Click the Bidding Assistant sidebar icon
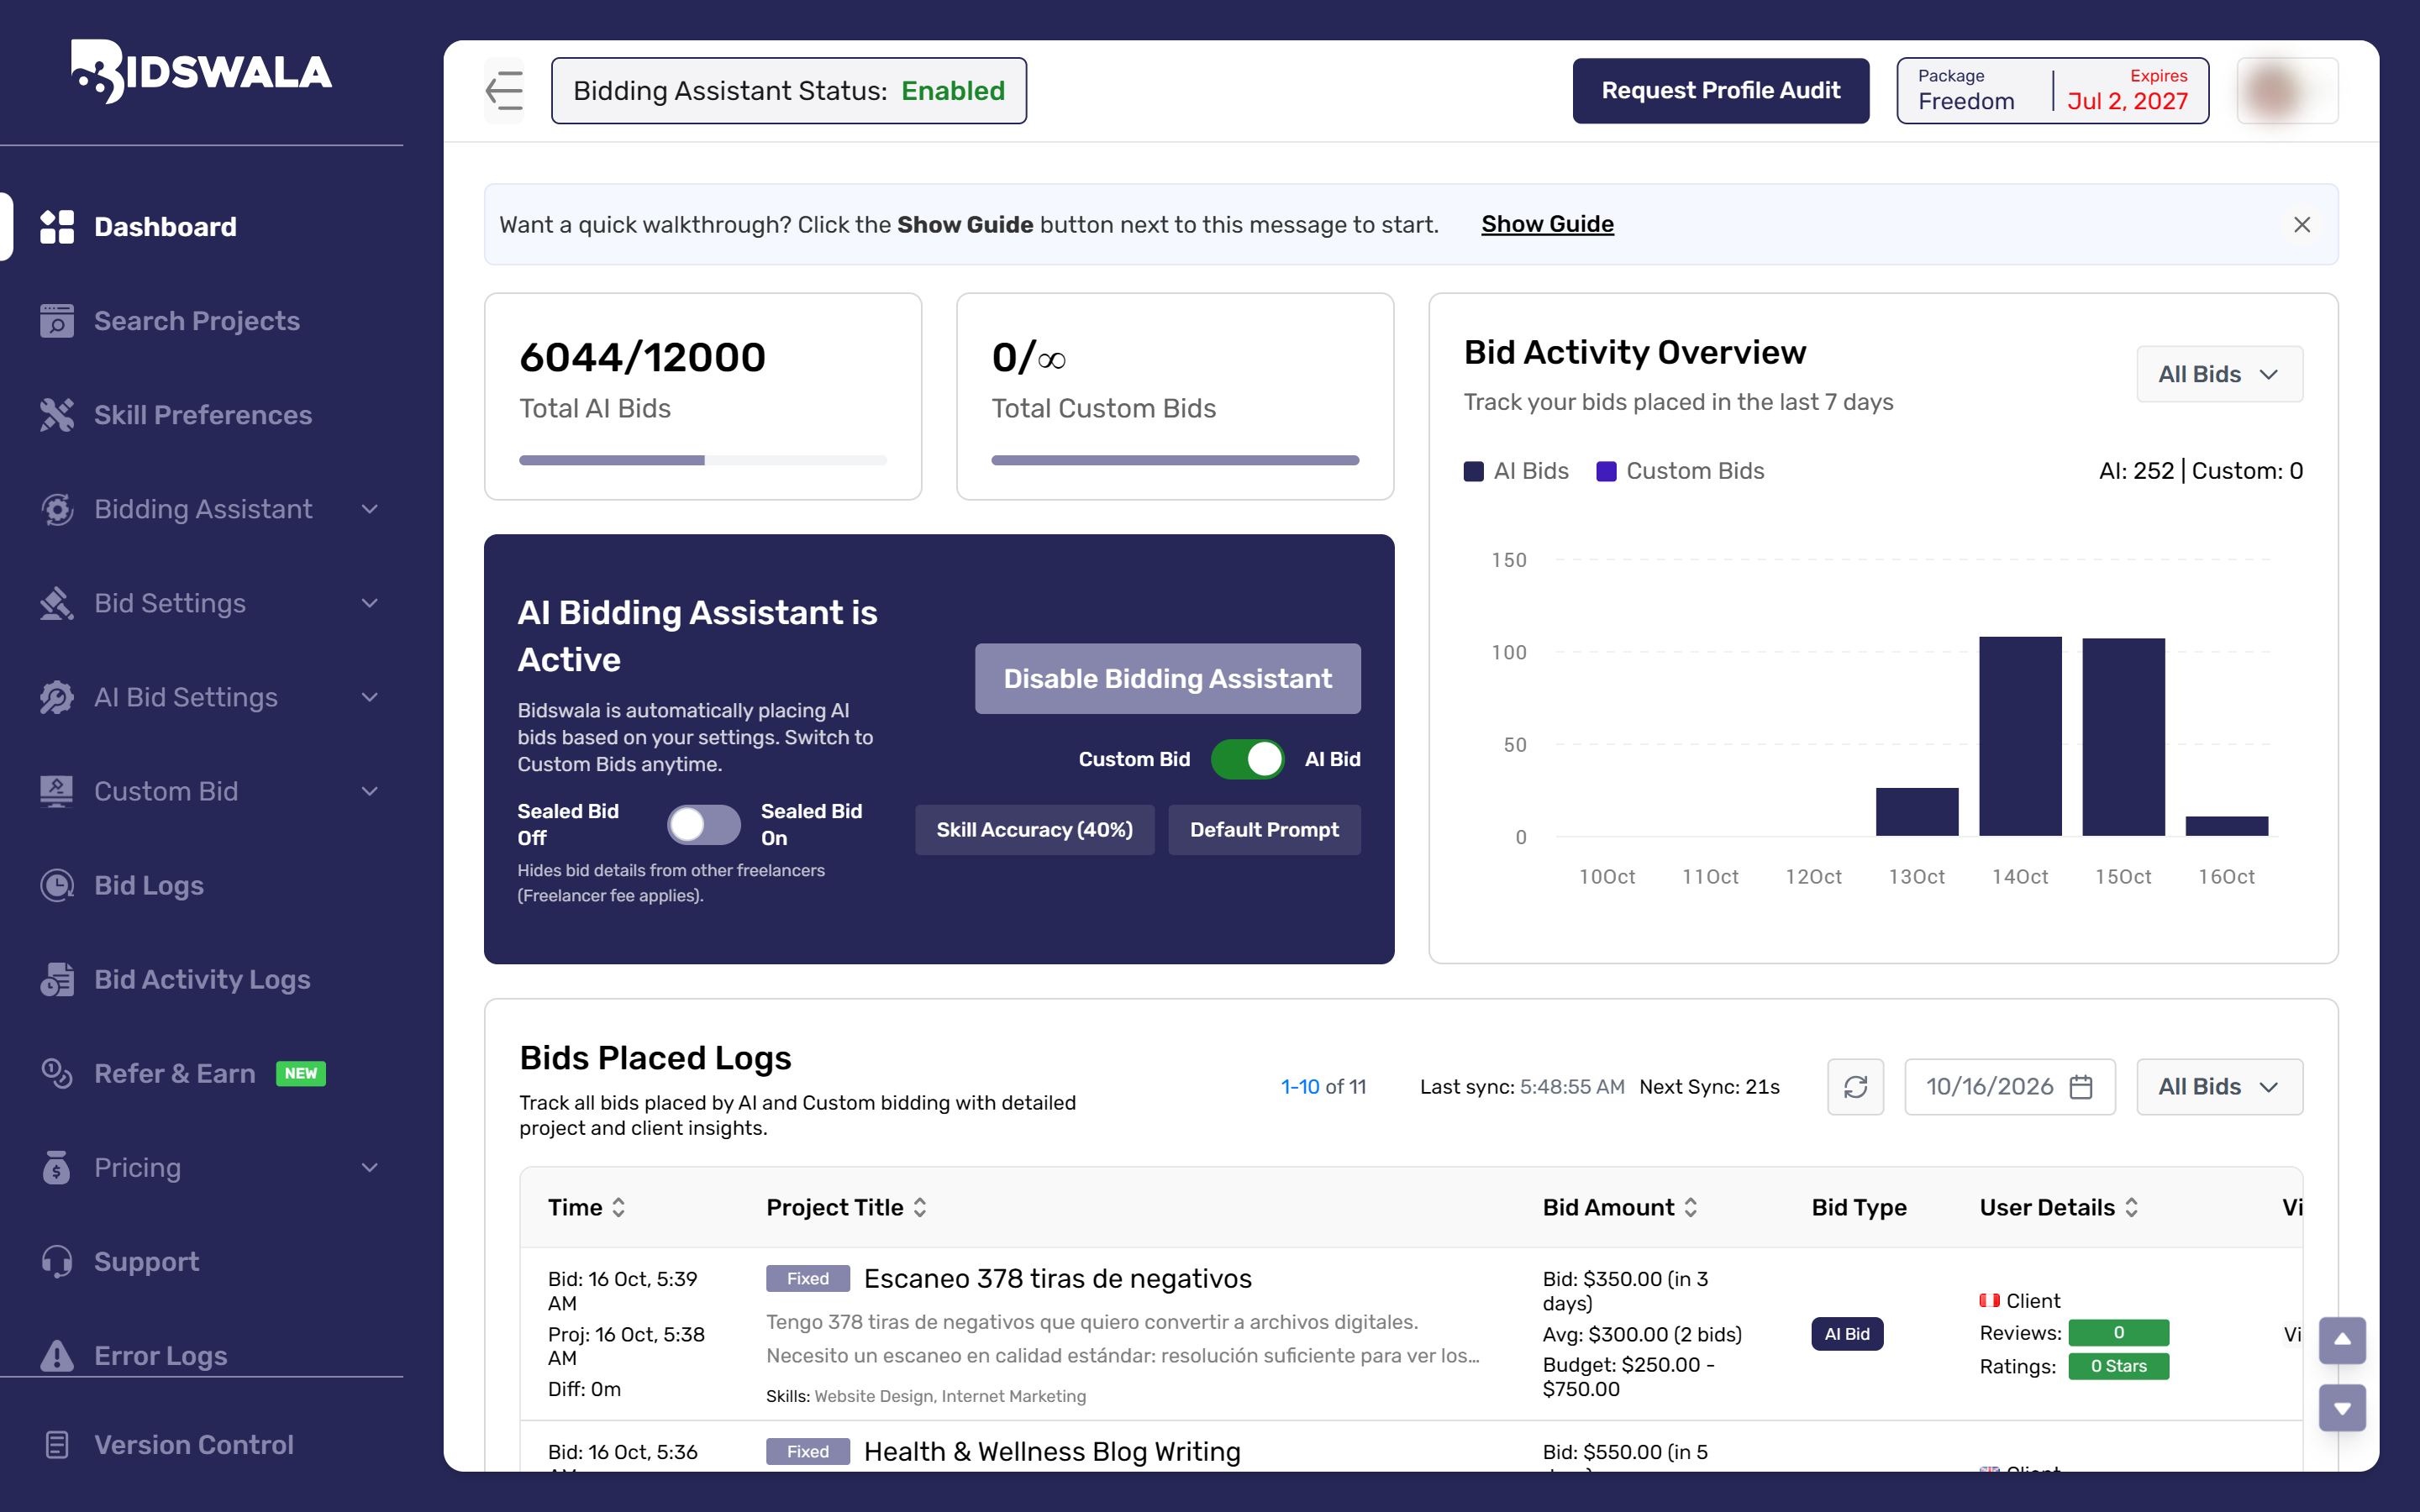 [57, 509]
